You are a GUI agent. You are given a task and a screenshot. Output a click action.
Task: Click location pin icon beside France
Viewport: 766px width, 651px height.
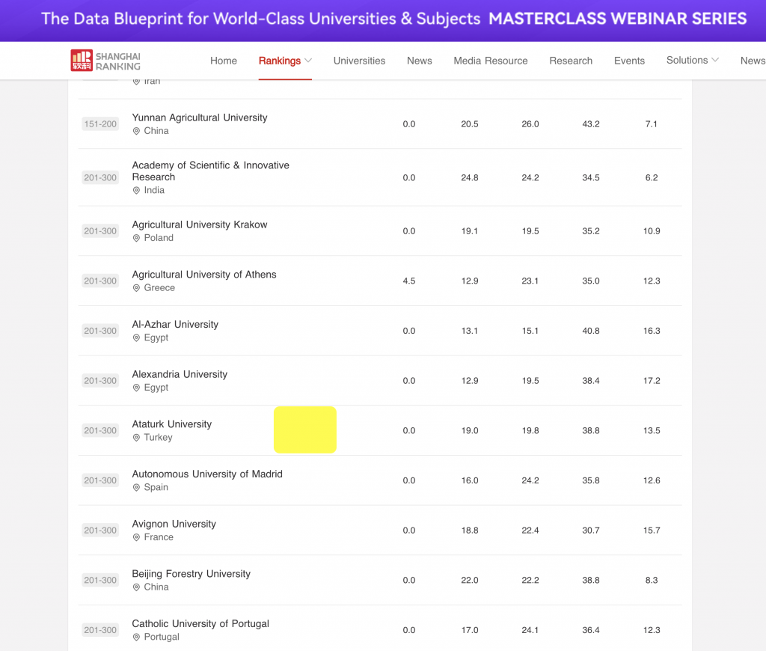136,537
